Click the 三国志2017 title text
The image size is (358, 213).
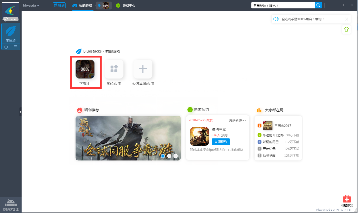pyautogui.click(x=283, y=126)
